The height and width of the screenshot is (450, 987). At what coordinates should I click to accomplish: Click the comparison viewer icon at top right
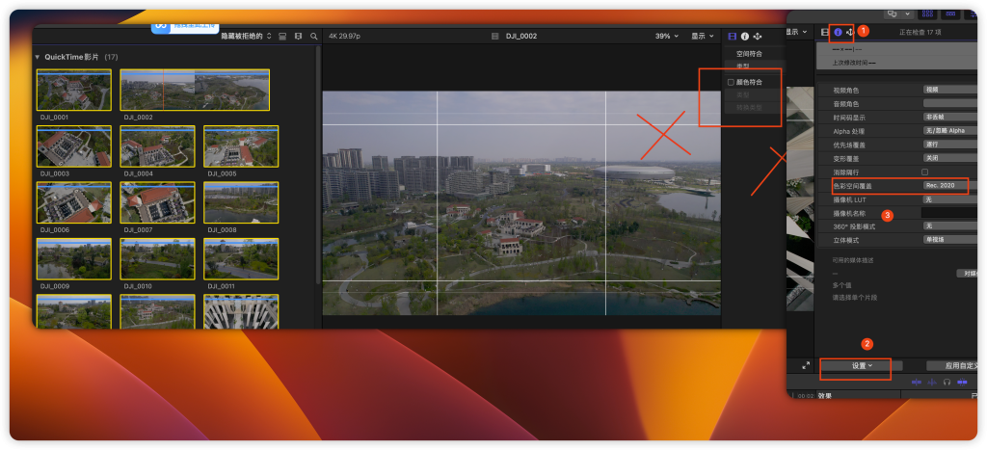tap(892, 13)
